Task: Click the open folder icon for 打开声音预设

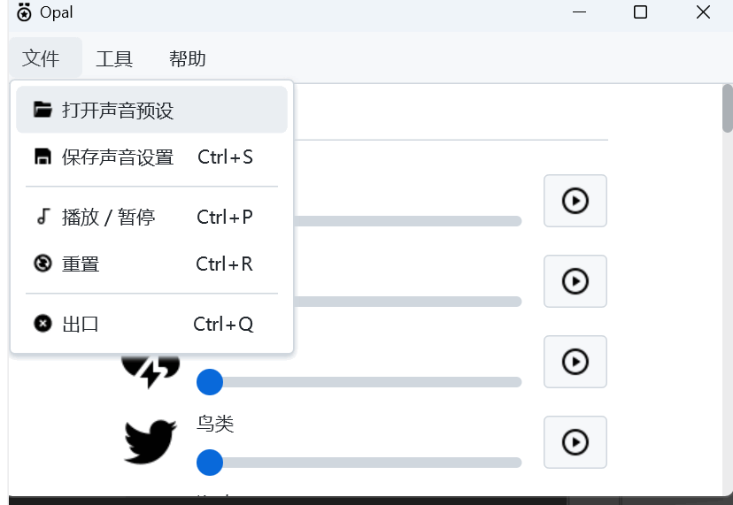Action: click(x=42, y=110)
